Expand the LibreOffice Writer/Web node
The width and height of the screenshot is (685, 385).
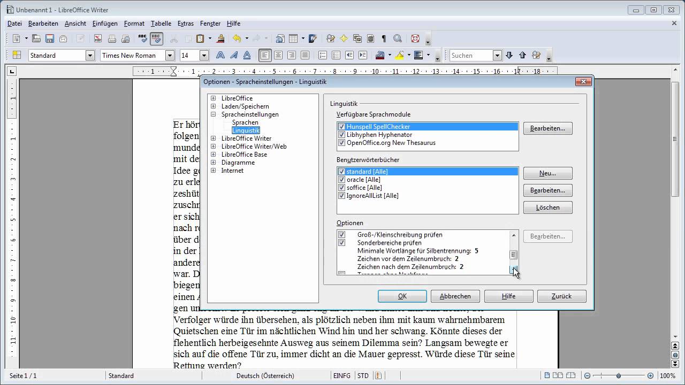point(214,147)
